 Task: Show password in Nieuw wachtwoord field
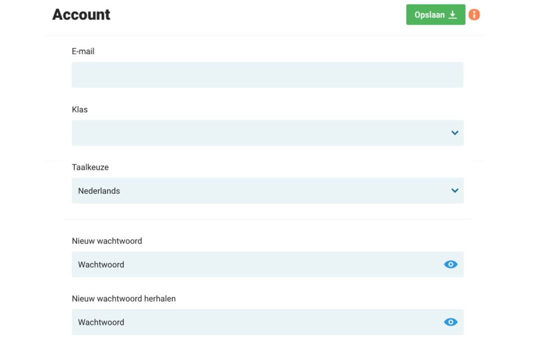[x=451, y=264]
